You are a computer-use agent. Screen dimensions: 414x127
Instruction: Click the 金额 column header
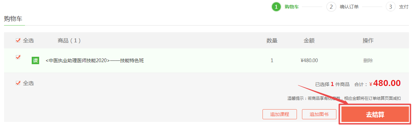click(x=309, y=41)
